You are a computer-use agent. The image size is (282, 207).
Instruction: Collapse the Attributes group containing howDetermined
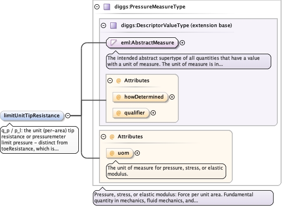tap(110, 80)
